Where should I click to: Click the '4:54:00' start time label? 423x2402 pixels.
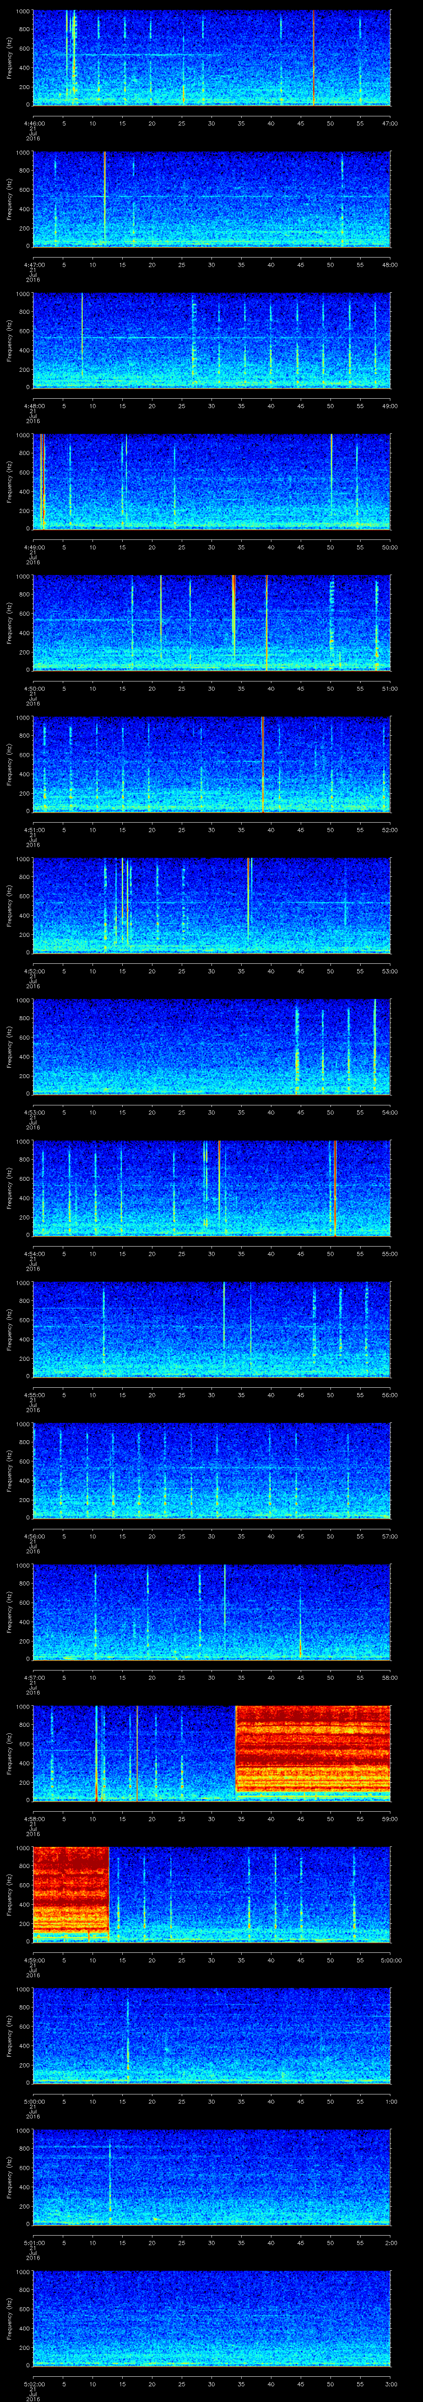(x=33, y=1253)
